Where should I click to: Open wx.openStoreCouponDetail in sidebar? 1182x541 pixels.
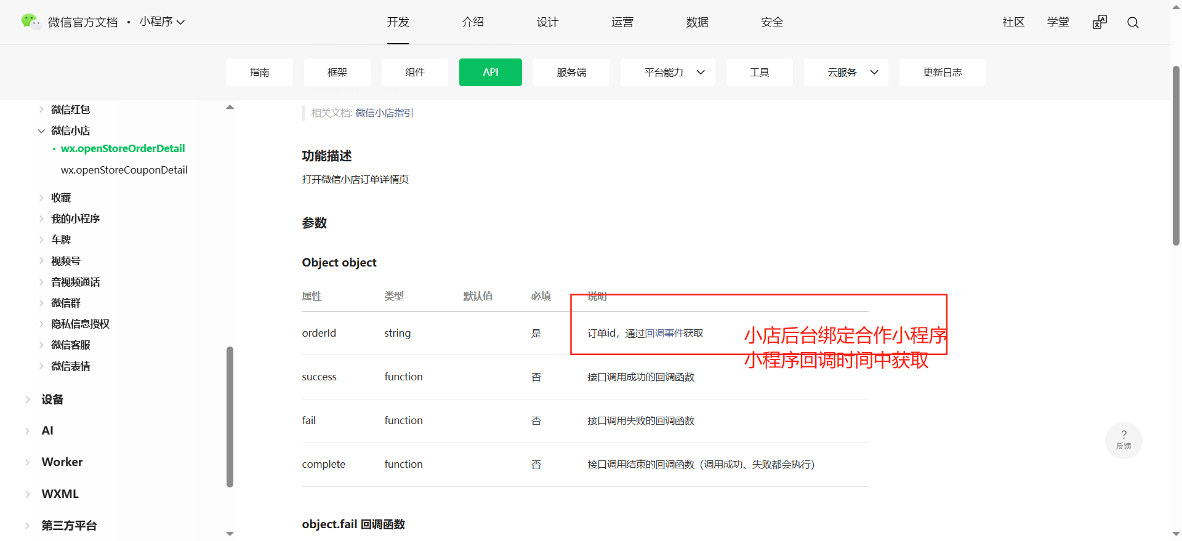pos(124,170)
